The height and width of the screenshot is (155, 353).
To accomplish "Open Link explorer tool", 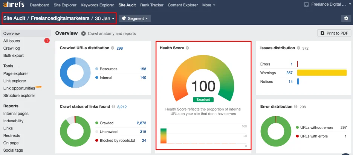I will 15,81.
